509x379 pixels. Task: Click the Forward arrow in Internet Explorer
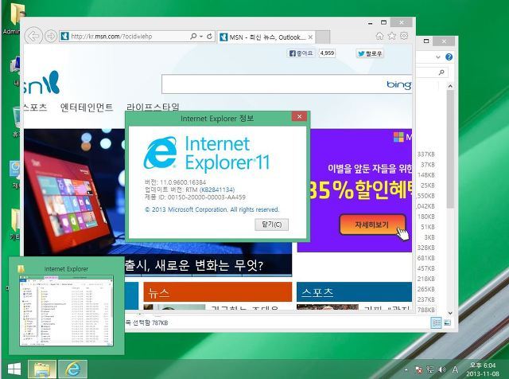[51, 36]
